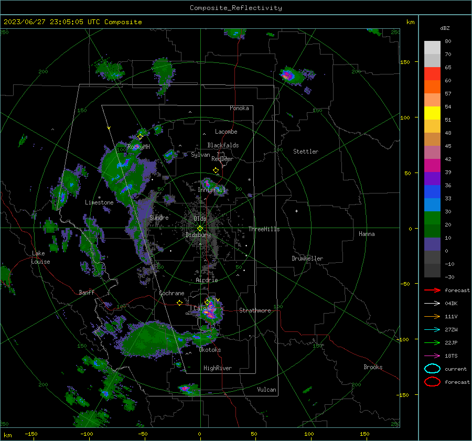Click the yellow diamond marker near Cochrane

coord(179,303)
